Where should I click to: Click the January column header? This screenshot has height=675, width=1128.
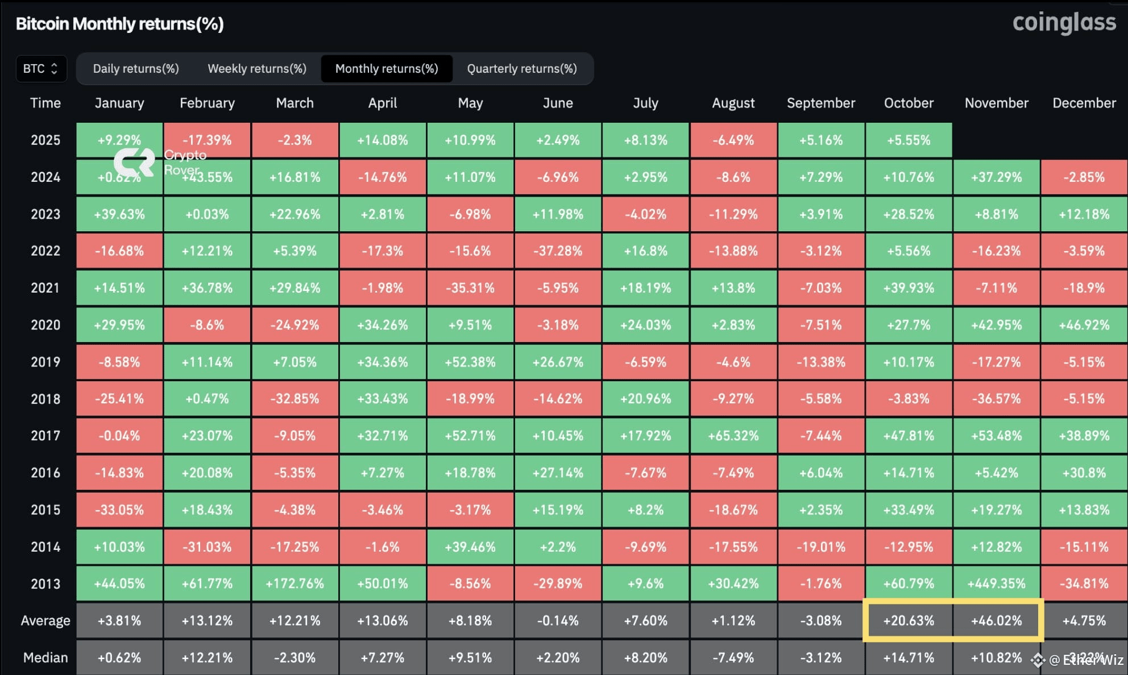pyautogui.click(x=119, y=103)
